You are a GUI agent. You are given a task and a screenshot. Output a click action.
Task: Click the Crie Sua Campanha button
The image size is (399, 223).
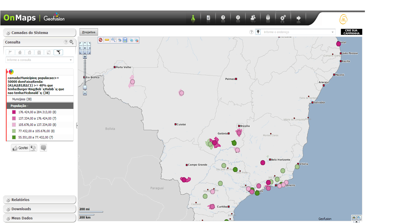click(351, 32)
